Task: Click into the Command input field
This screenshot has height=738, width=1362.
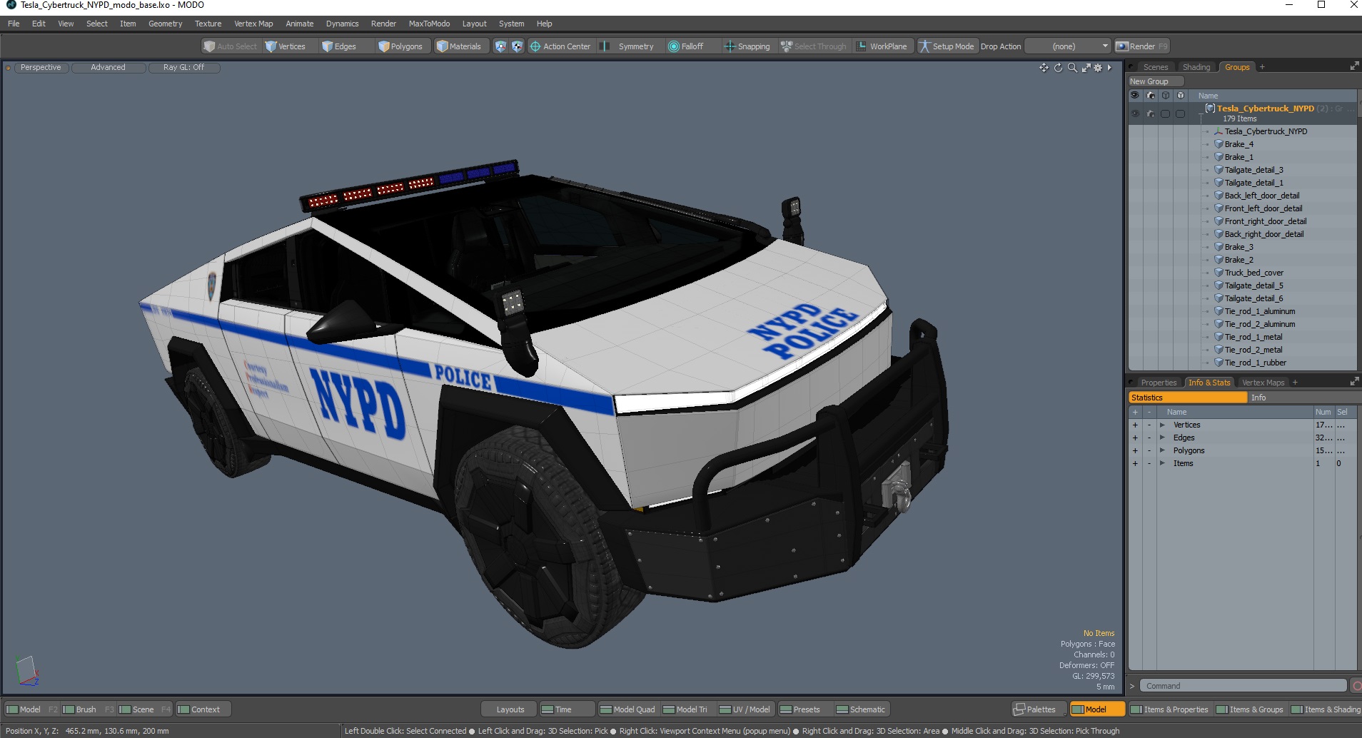Action: click(x=1243, y=686)
